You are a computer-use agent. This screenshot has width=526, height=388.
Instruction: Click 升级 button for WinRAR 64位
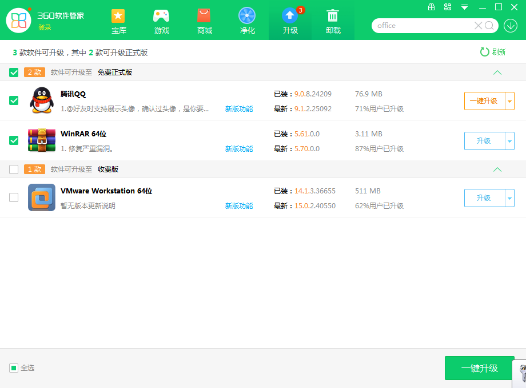point(484,141)
